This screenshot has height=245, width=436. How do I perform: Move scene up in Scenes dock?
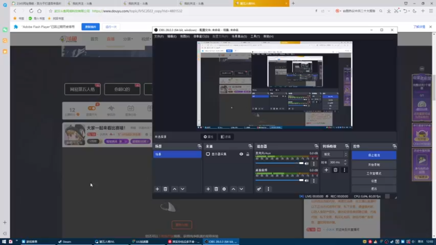(174, 189)
